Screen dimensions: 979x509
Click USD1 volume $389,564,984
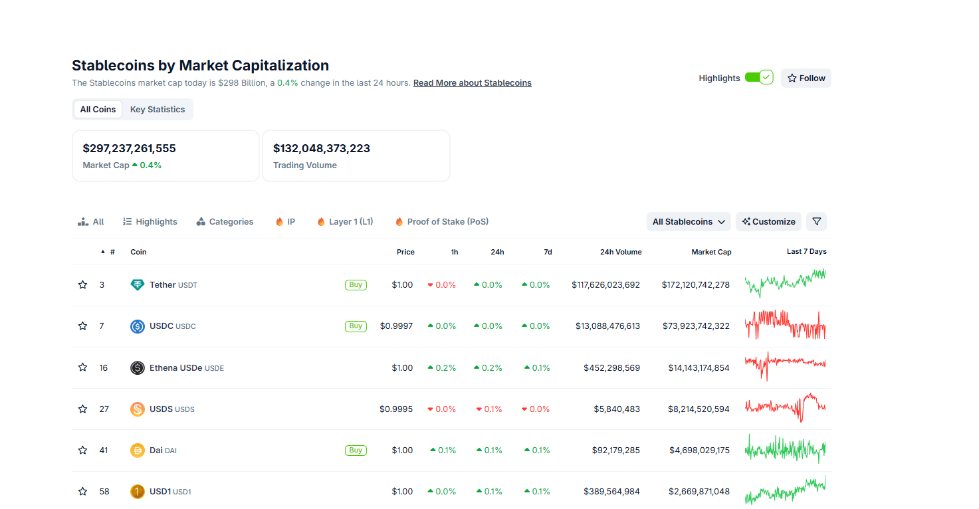(612, 492)
